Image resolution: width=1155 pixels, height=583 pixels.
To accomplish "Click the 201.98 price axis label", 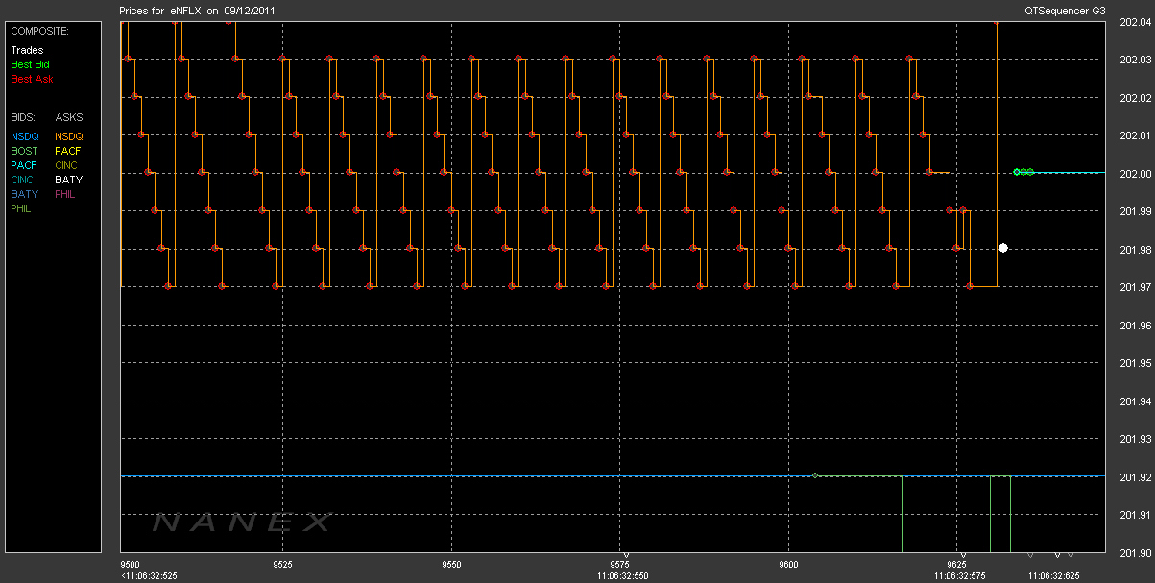I will (1136, 250).
